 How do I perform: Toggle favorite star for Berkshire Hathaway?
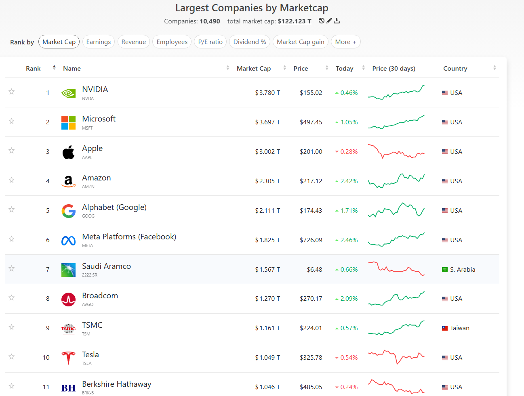coord(12,386)
